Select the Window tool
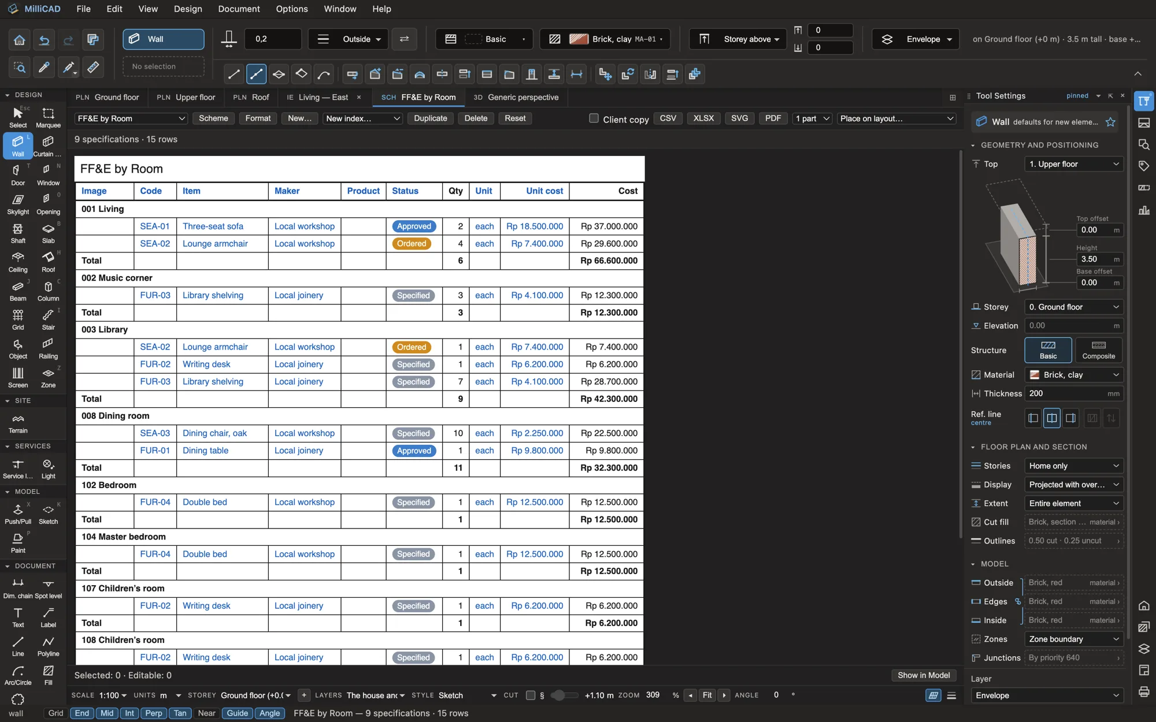The height and width of the screenshot is (722, 1156). point(48,174)
